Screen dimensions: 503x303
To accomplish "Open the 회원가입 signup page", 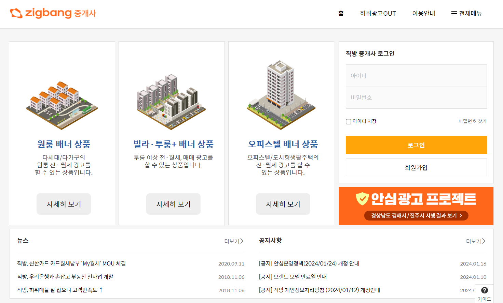I will tap(416, 167).
